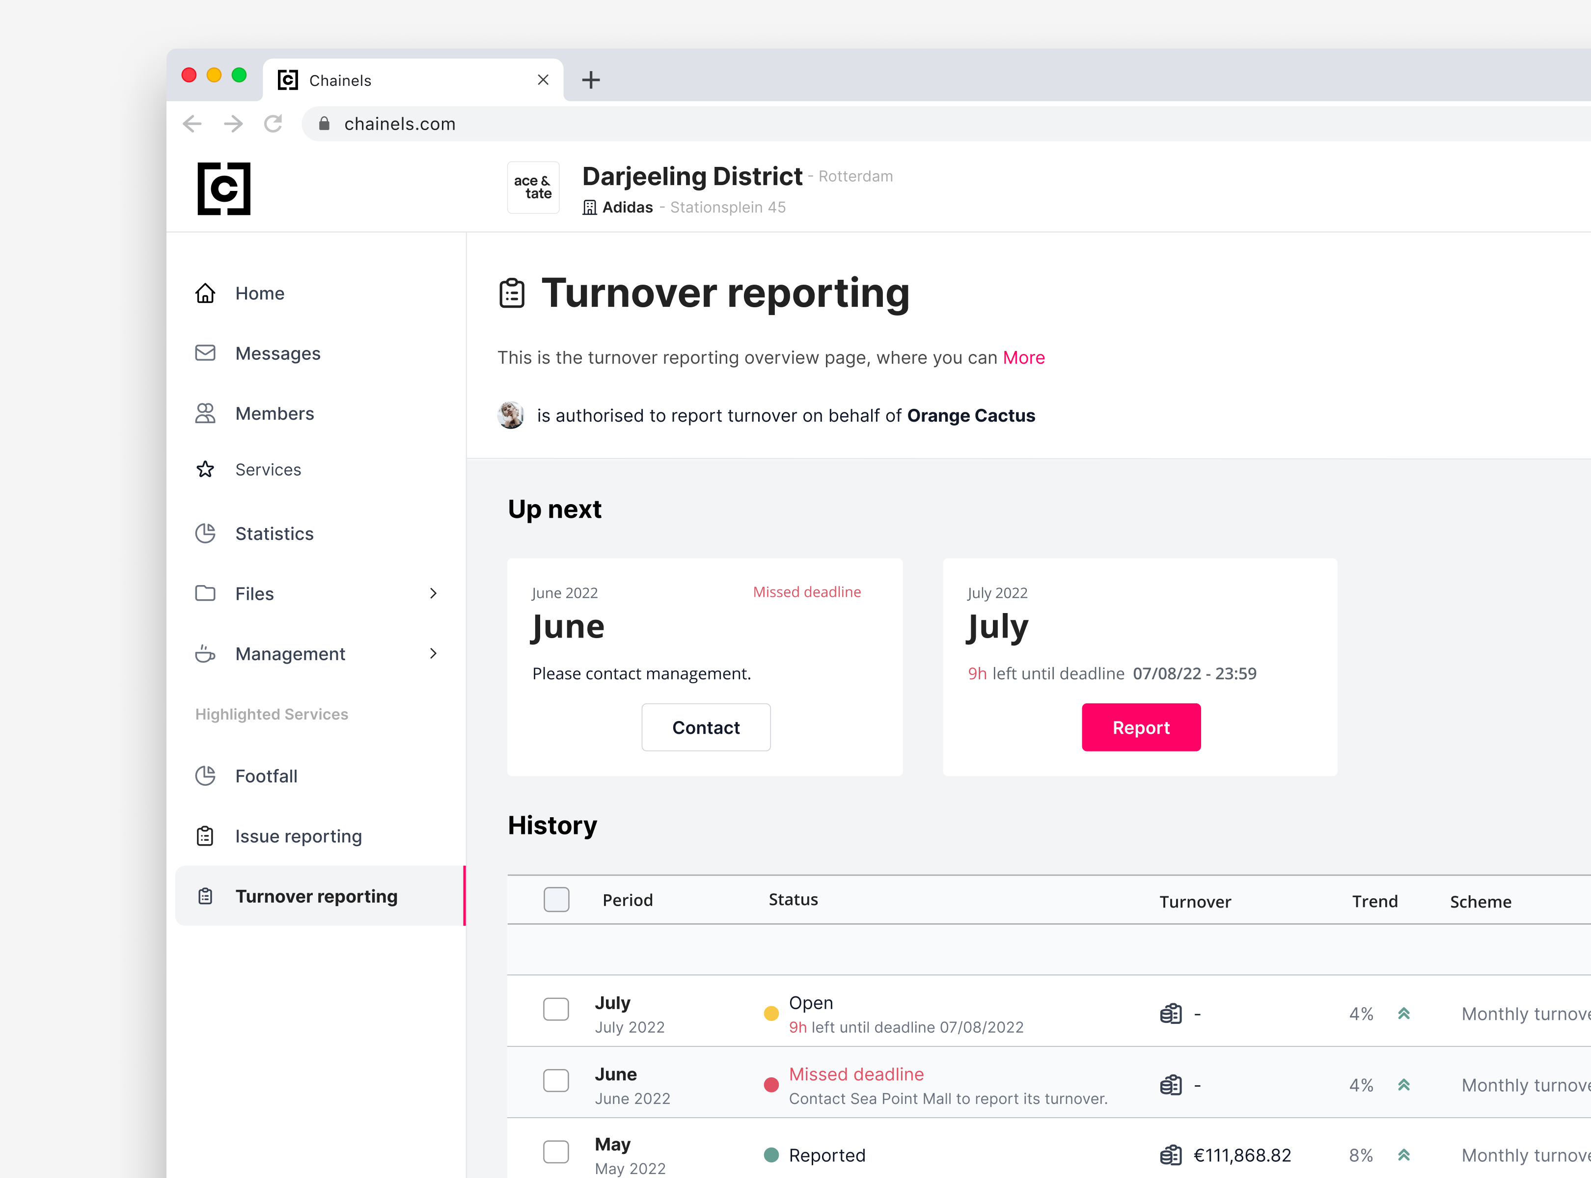Tick the June row checkbox

pos(556,1080)
